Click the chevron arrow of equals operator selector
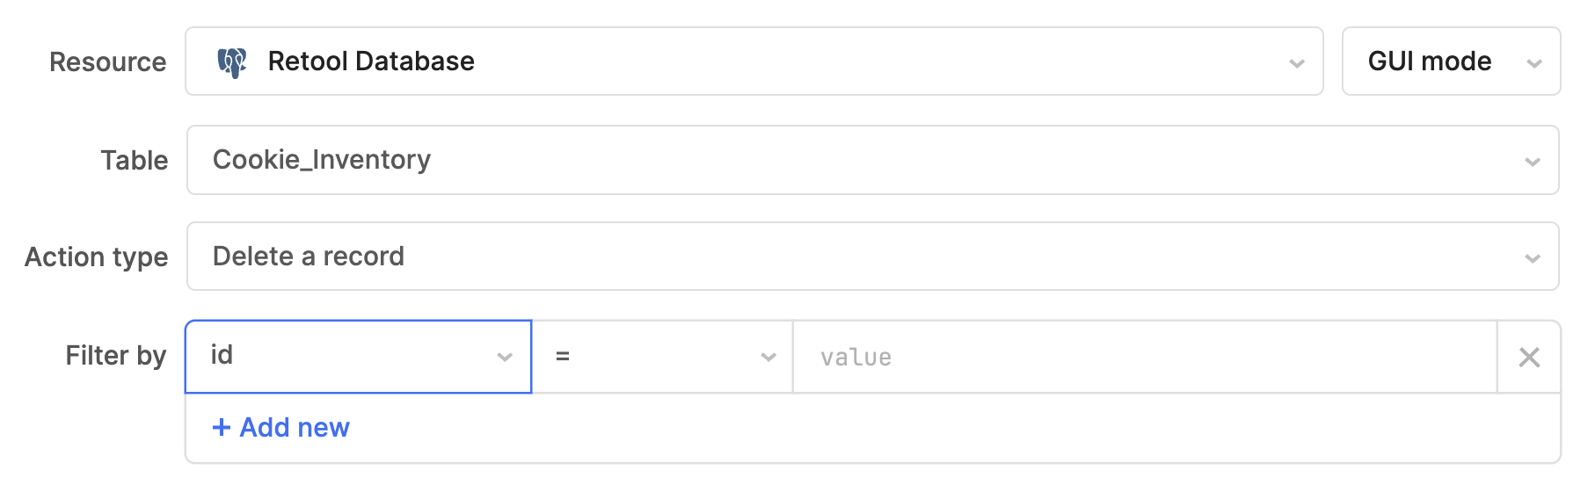The image size is (1595, 492). point(768,357)
